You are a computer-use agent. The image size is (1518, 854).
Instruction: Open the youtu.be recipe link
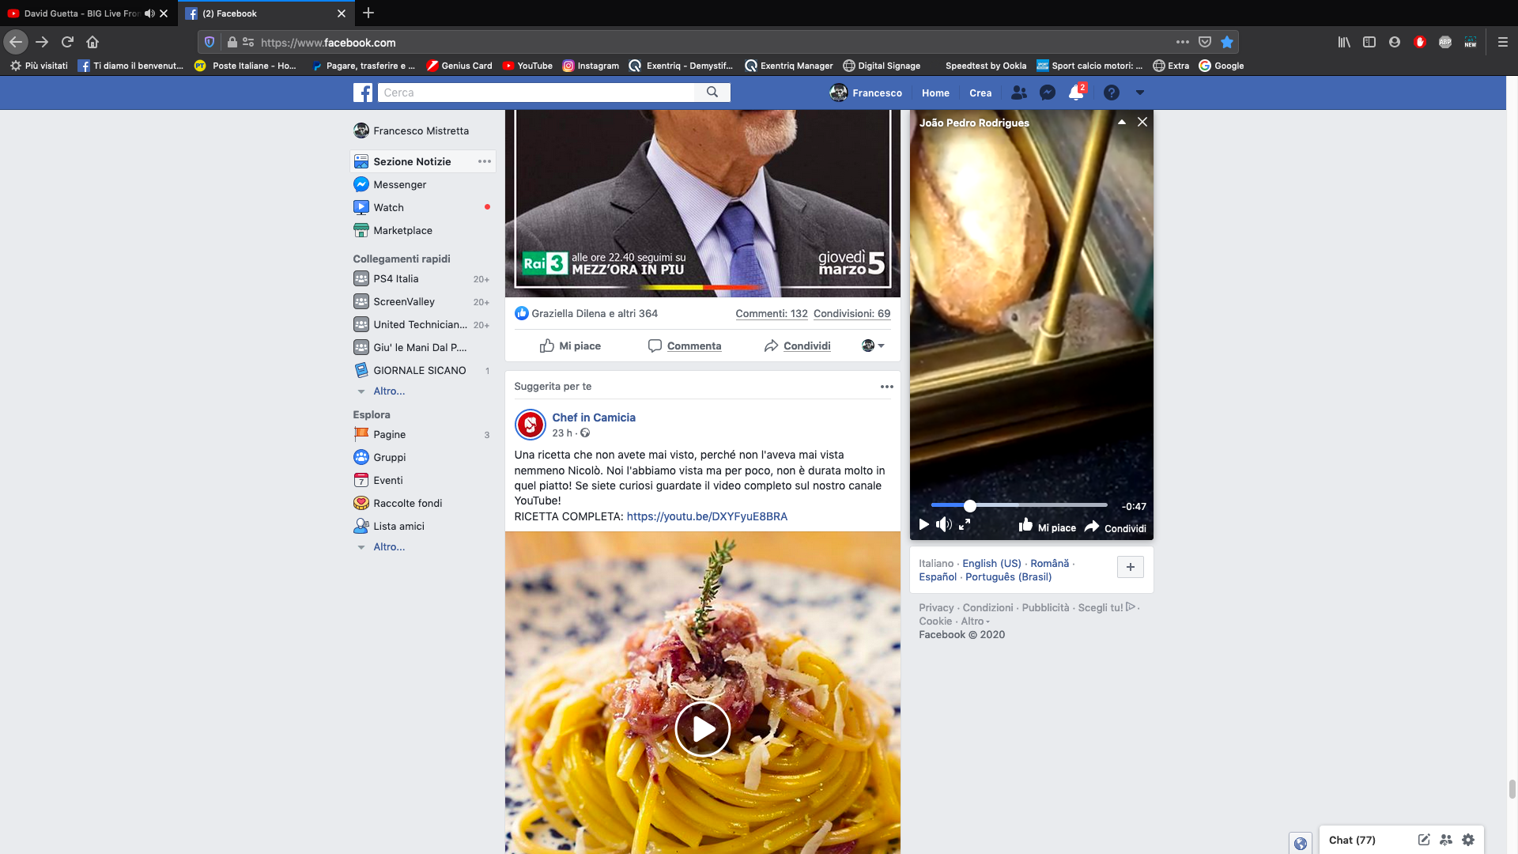click(x=707, y=516)
